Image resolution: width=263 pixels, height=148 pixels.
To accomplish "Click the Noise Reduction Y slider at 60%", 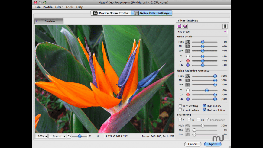I will click(x=207, y=90).
